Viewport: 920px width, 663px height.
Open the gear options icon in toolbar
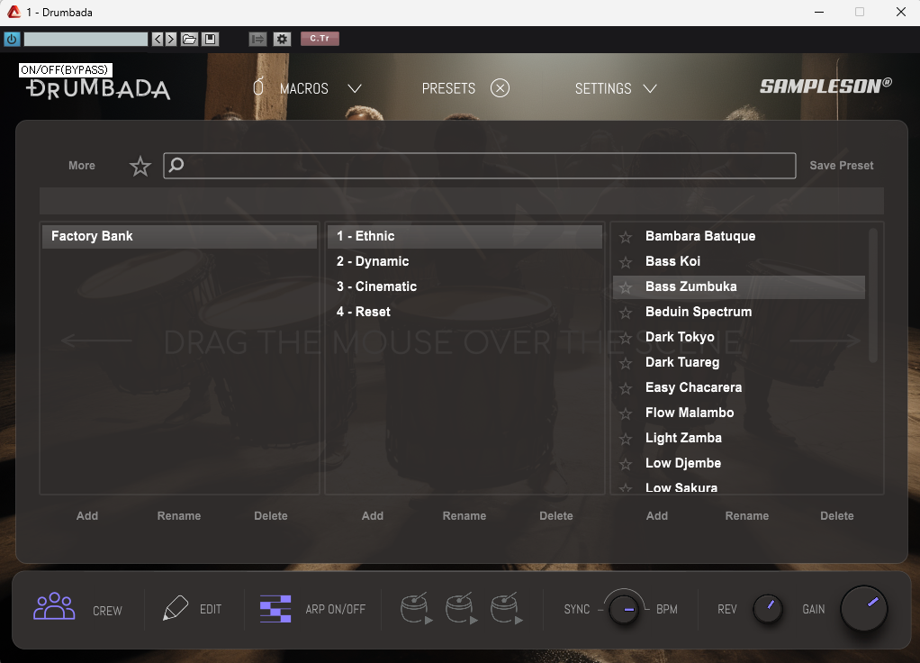pyautogui.click(x=283, y=39)
